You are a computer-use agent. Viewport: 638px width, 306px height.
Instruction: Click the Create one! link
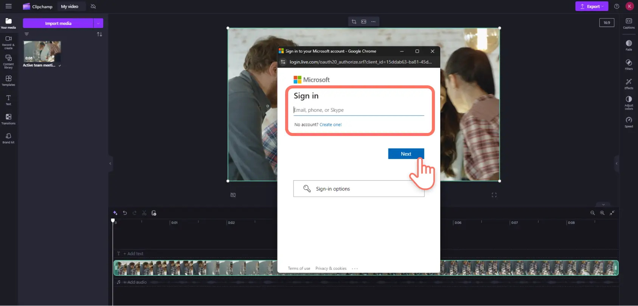click(x=331, y=125)
